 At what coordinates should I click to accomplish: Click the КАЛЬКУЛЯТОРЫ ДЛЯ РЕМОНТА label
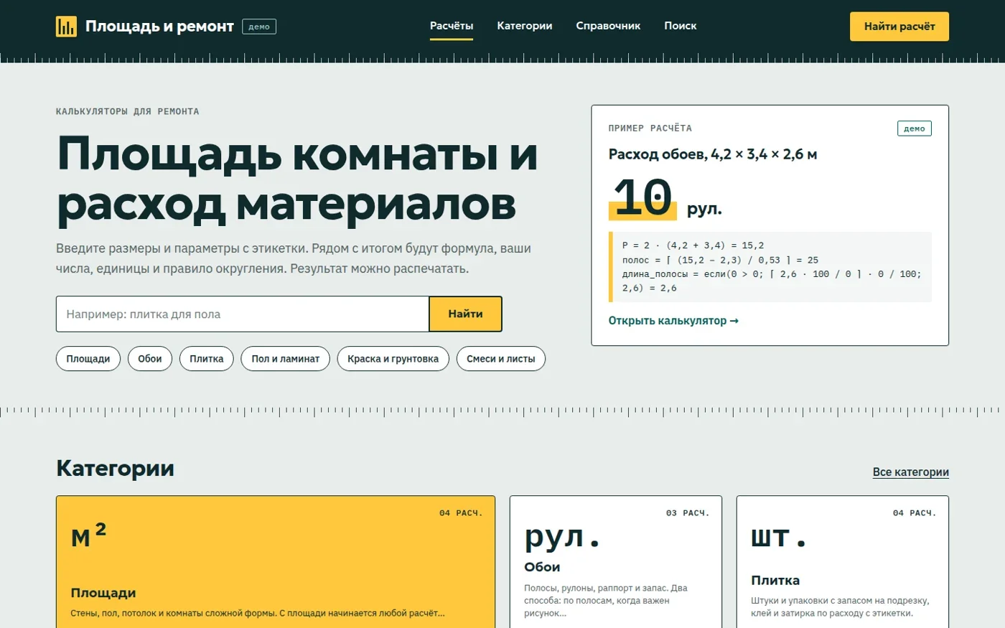click(128, 112)
